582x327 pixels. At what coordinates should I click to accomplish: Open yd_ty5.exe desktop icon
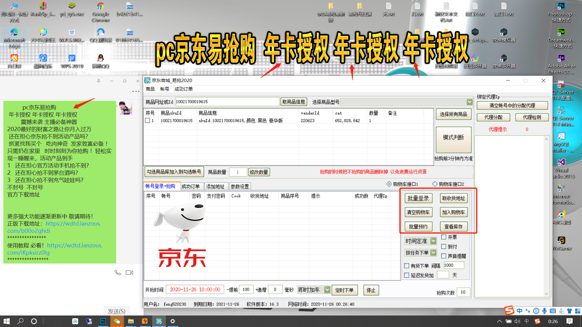tap(72, 9)
